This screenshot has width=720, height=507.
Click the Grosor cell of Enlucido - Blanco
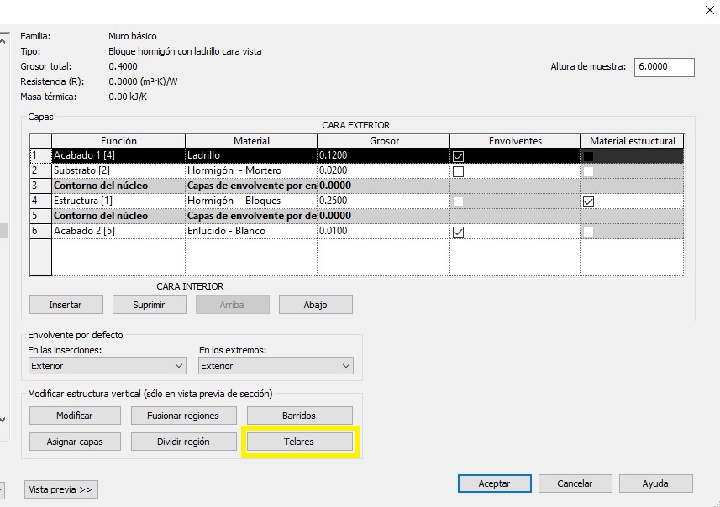point(382,232)
